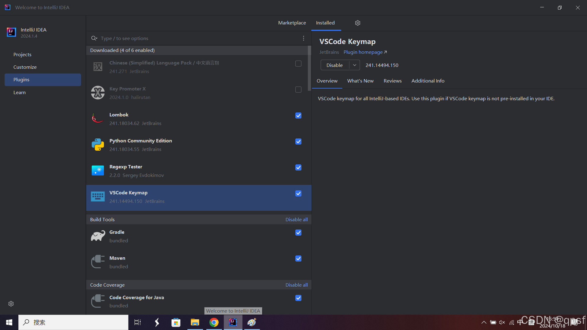Open IDE settings gear at bottom left
Screen dimensions: 587x330
coord(11,304)
